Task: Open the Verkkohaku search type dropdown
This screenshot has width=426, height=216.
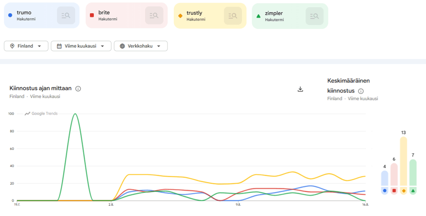Action: click(x=141, y=46)
